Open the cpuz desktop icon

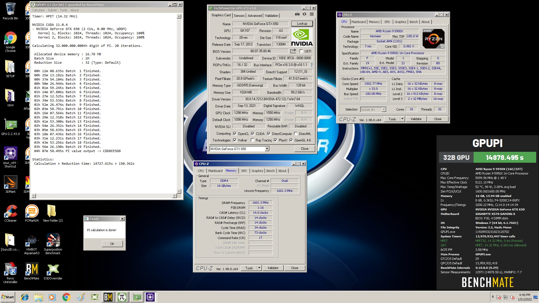tap(10, 98)
